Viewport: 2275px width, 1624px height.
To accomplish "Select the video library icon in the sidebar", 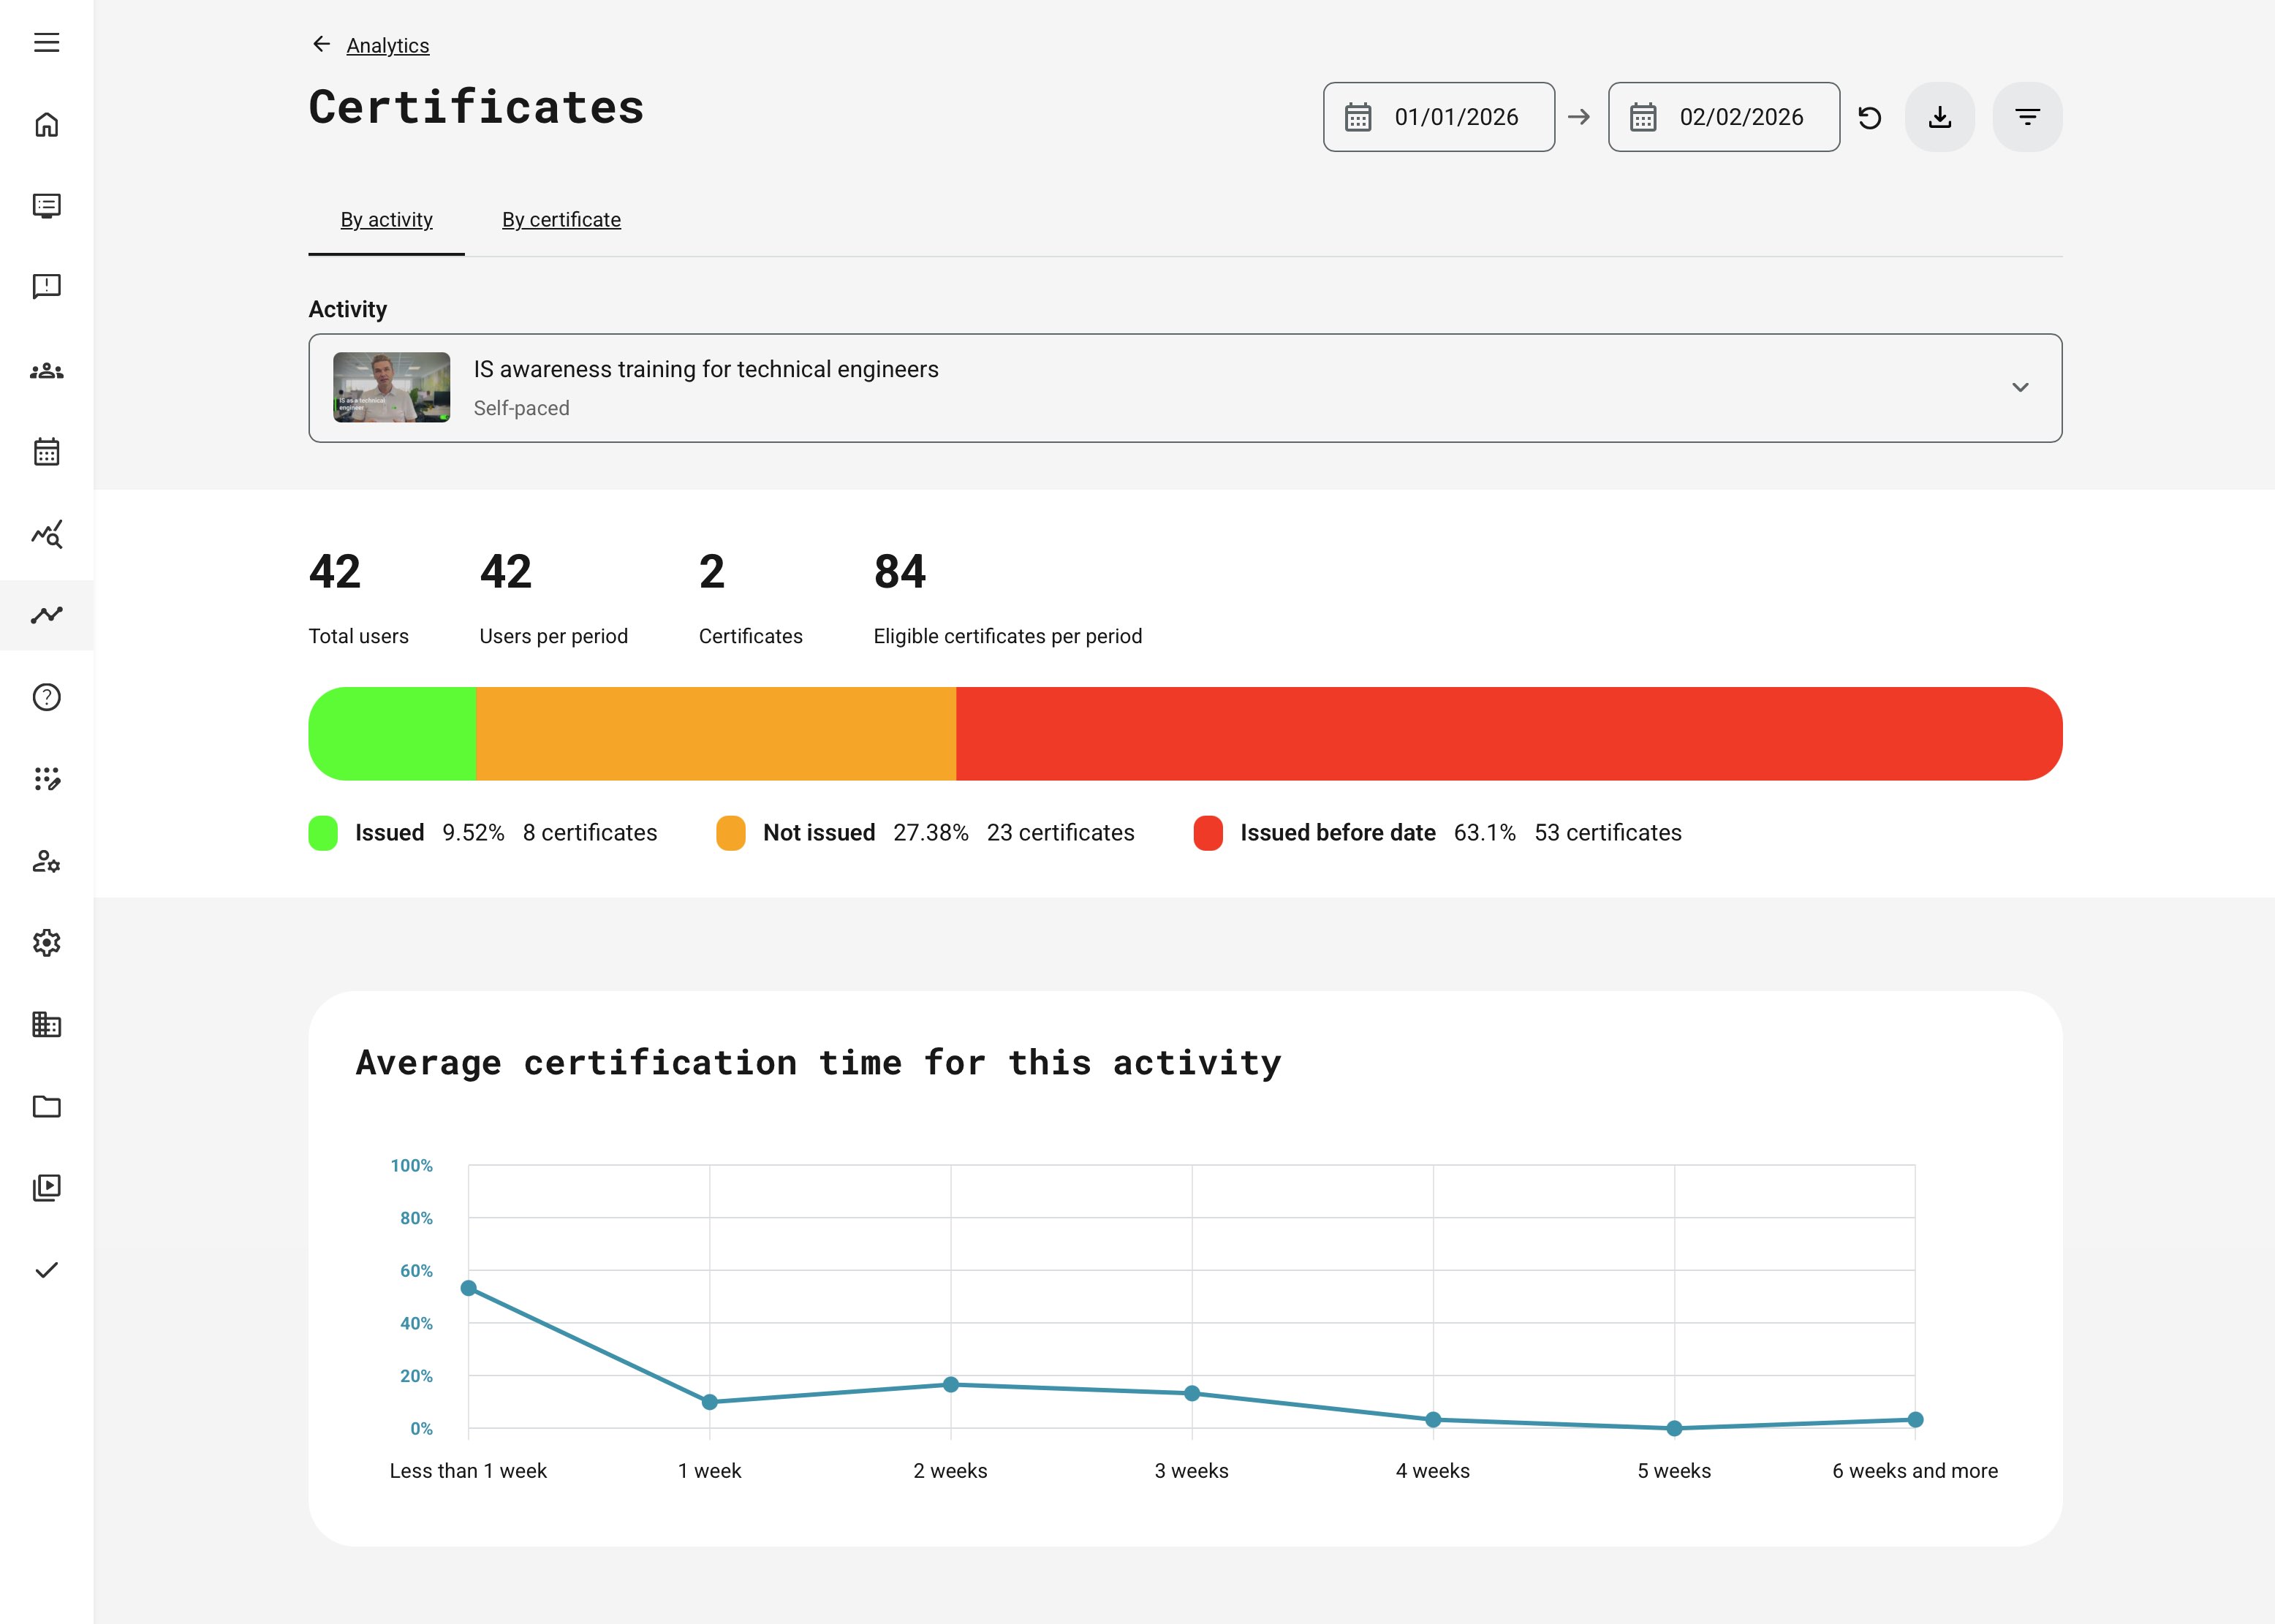I will (x=46, y=1188).
